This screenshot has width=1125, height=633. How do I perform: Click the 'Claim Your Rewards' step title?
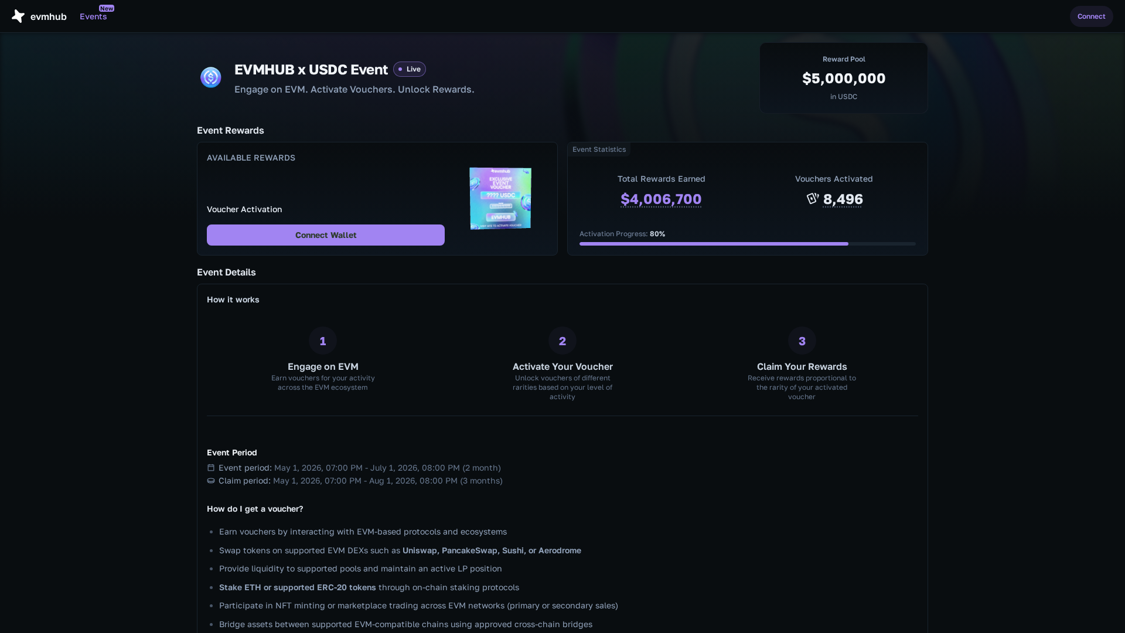point(802,366)
